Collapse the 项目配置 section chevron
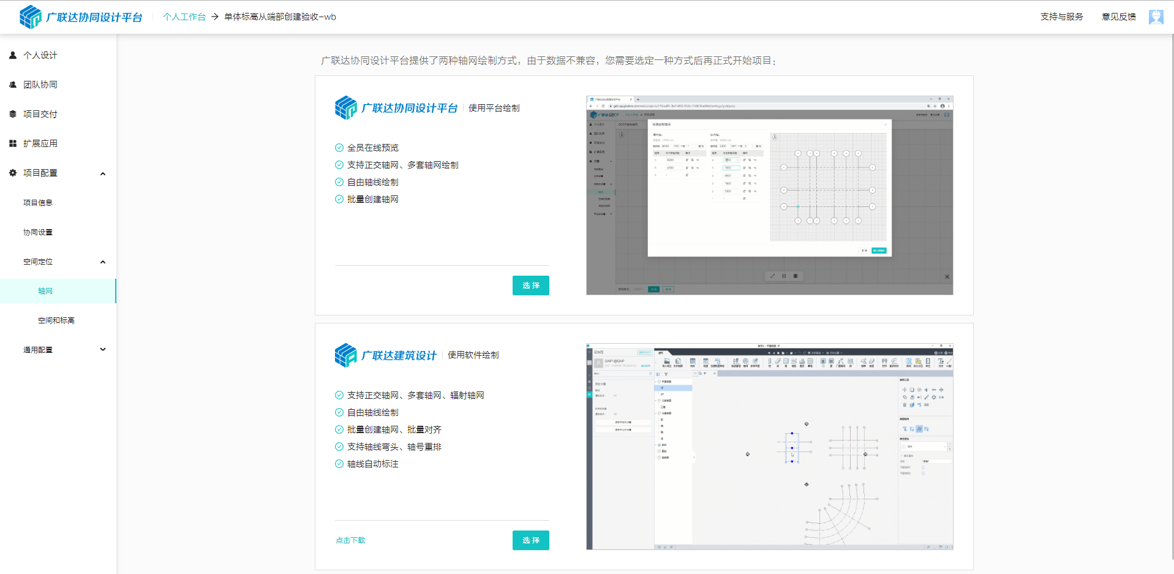1174x574 pixels. pos(103,173)
